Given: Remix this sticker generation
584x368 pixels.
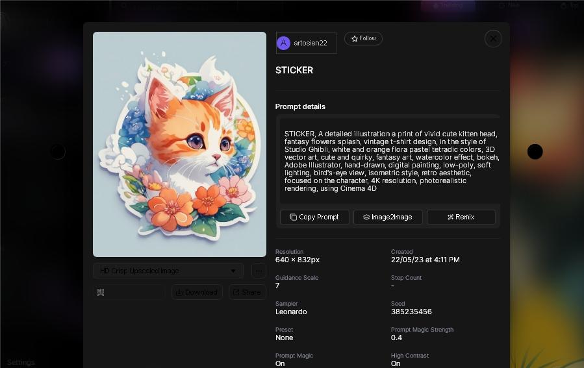Looking at the screenshot, I should tap(461, 217).
